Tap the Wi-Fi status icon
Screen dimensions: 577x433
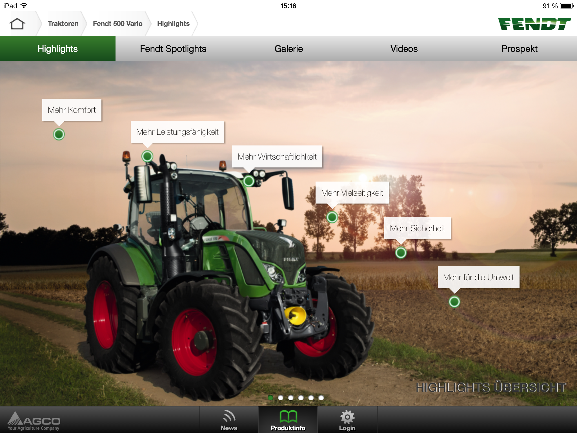[24, 6]
